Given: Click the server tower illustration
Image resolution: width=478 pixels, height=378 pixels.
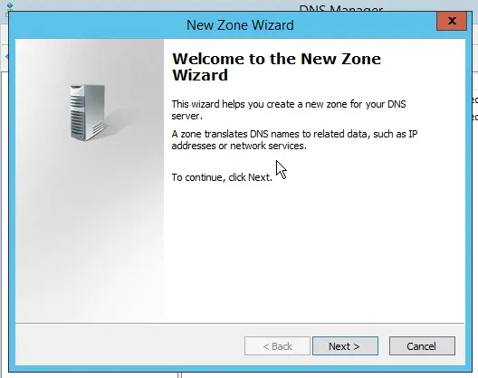Looking at the screenshot, I should (88, 113).
